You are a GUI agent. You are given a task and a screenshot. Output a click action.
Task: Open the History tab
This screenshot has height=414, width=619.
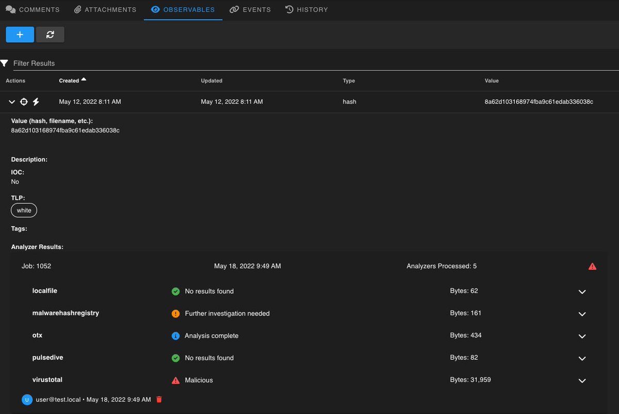306,9
